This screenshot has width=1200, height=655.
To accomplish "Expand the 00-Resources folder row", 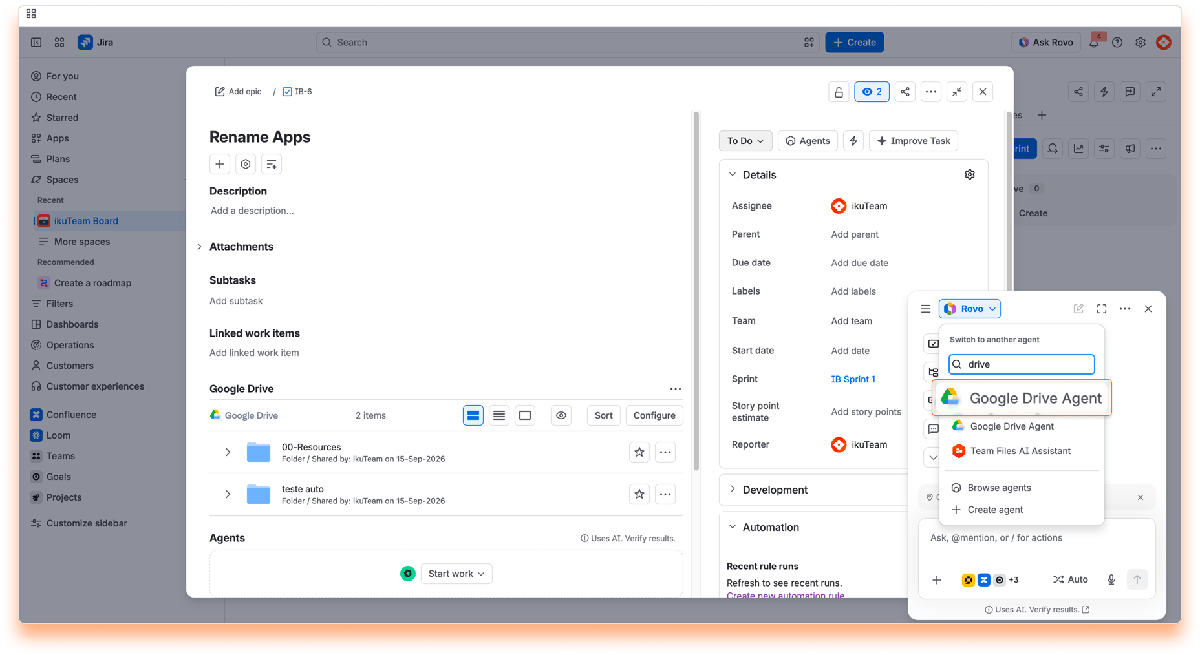I will tap(228, 452).
